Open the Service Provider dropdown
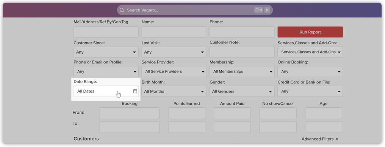The height and width of the screenshot is (147, 385). [174, 71]
